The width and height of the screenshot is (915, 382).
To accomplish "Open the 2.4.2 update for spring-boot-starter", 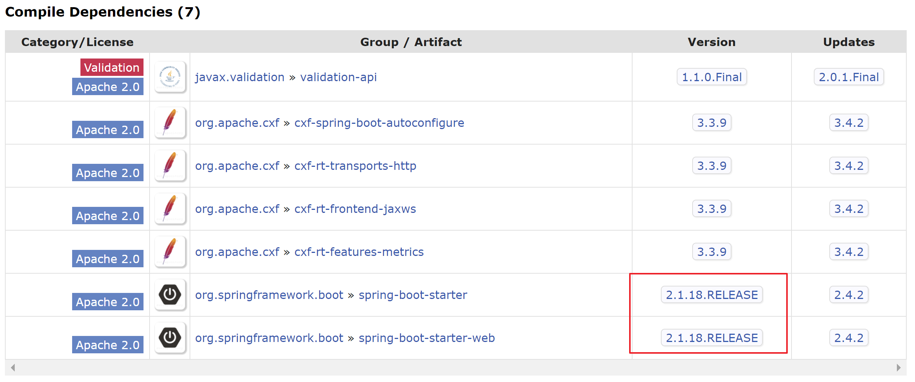I will click(x=849, y=295).
